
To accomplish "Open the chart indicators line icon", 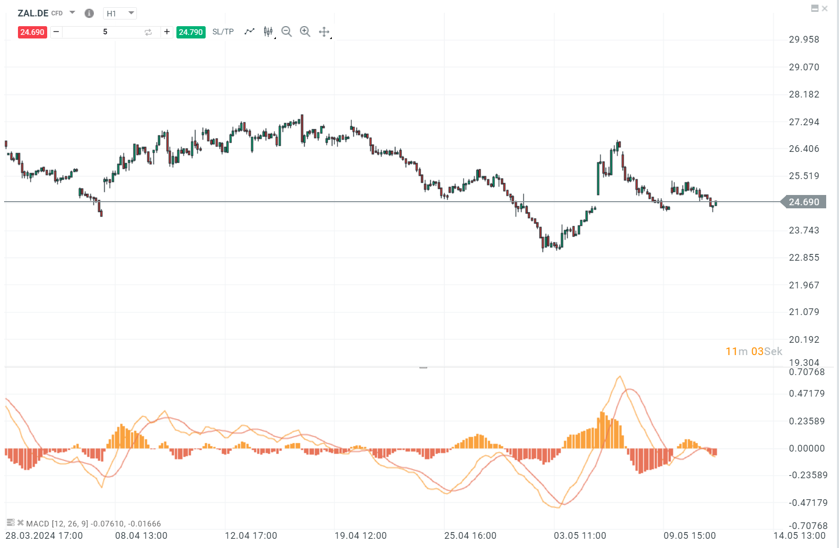I will coord(249,32).
